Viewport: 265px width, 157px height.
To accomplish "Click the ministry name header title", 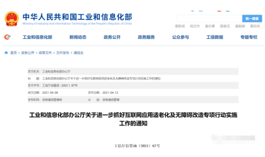I will (x=77, y=17).
